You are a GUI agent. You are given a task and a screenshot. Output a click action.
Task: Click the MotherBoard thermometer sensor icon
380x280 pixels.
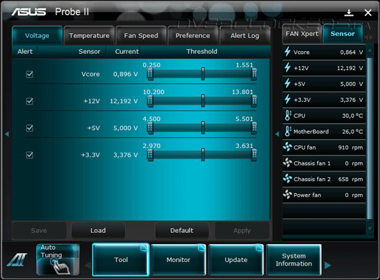[x=287, y=131]
